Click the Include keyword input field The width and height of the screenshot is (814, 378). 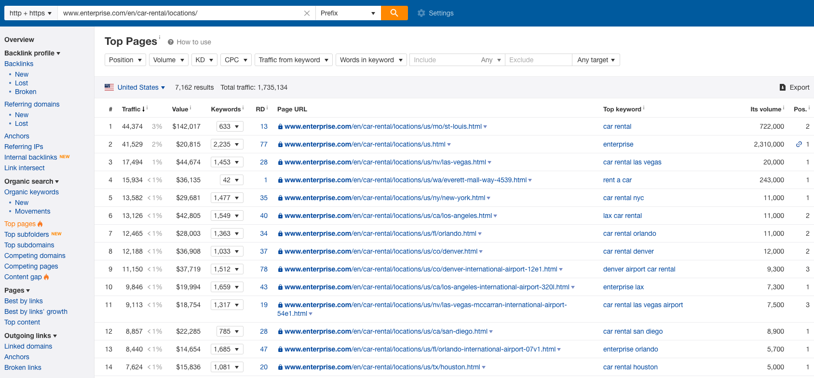click(x=443, y=60)
